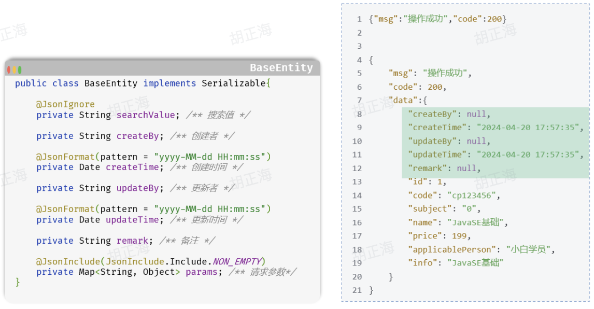This screenshot has width=594, height=309.
Task: Click the green highlighted JSON block
Action: (492, 141)
